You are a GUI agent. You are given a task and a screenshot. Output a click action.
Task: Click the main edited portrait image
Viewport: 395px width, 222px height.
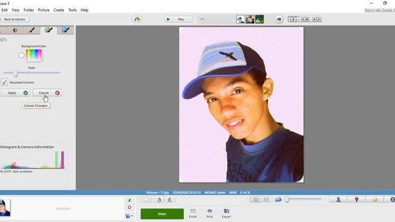click(x=241, y=105)
